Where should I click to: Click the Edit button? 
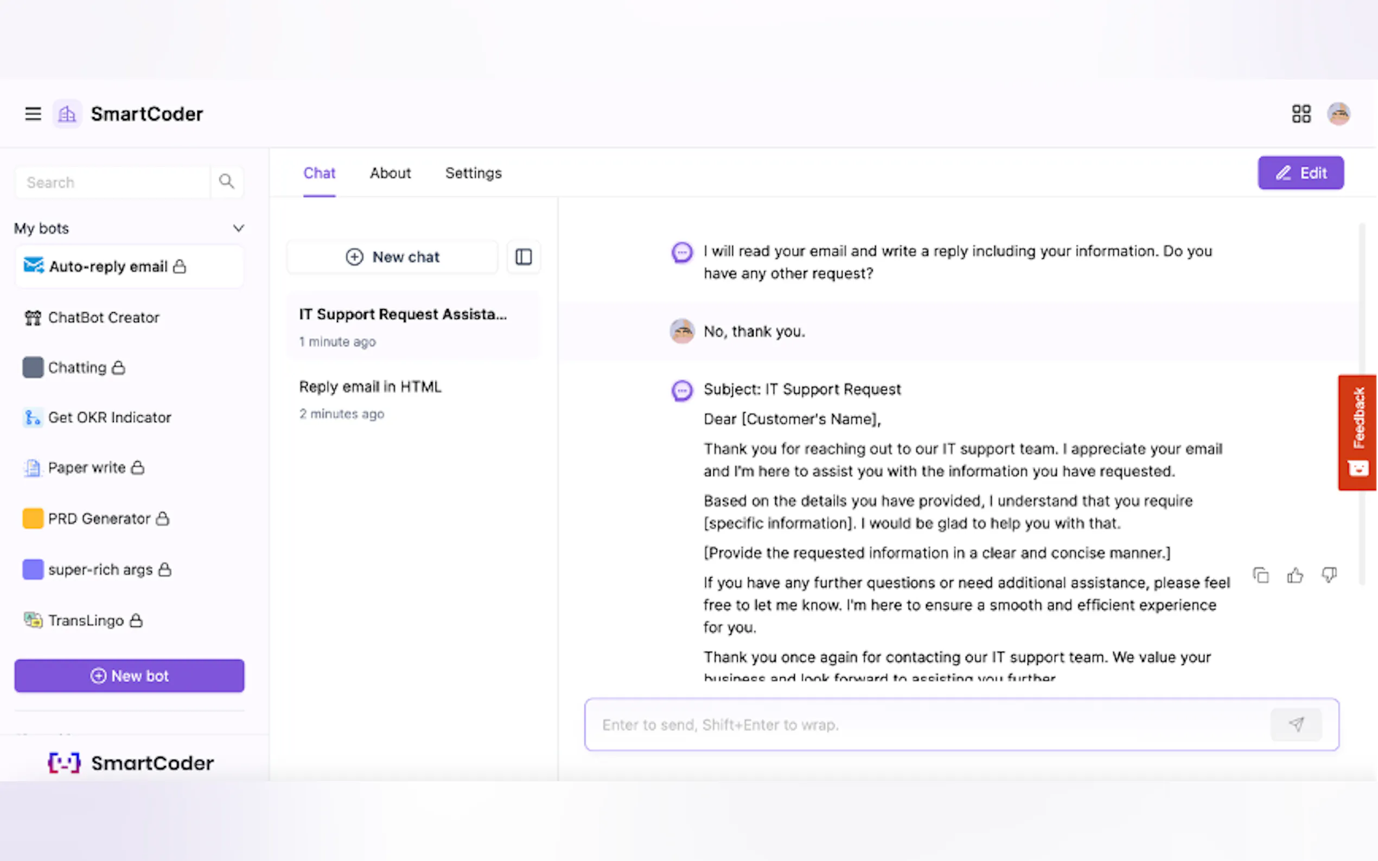click(x=1300, y=173)
